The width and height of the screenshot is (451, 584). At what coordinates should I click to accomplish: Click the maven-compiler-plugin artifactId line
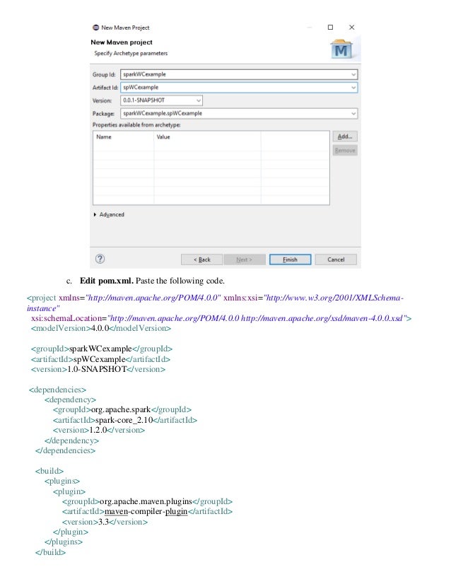(147, 511)
